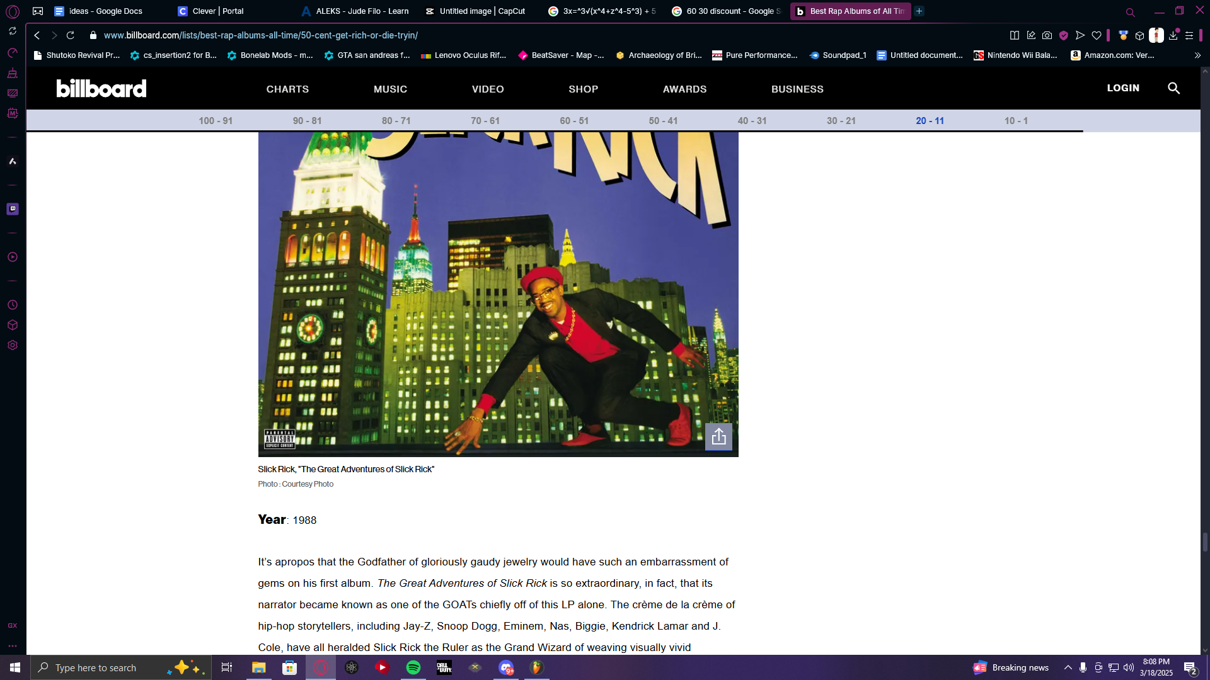Image resolution: width=1210 pixels, height=680 pixels.
Task: Search open tabs with magnifier icon
Action: pos(1131,12)
